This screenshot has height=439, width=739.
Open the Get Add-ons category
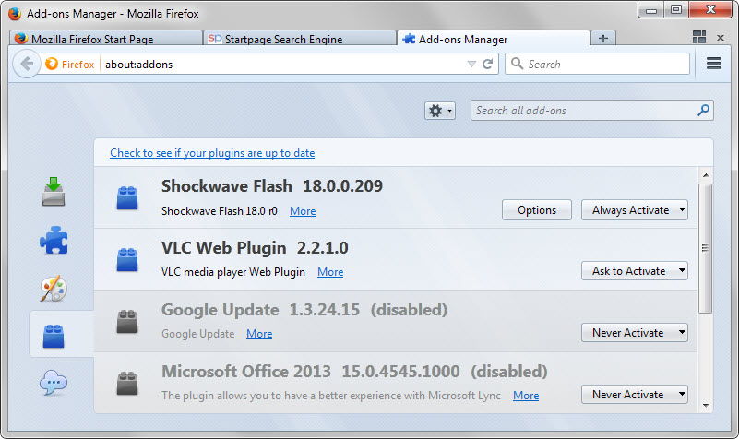pos(54,192)
